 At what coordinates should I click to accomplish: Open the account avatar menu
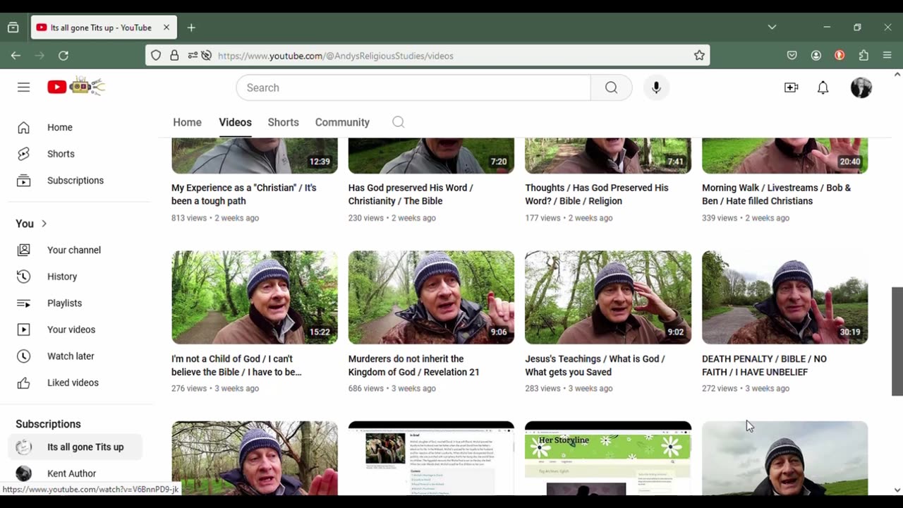click(x=861, y=87)
